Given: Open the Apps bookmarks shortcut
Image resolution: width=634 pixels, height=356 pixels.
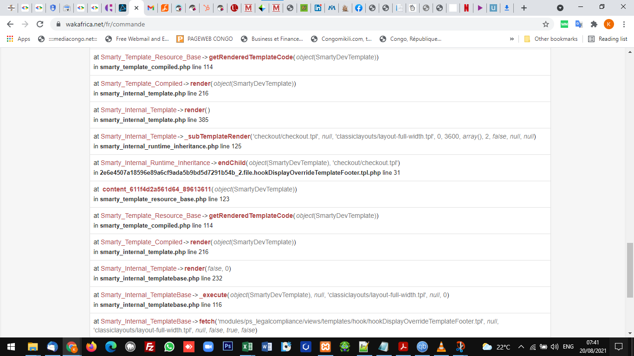Looking at the screenshot, I should coord(19,39).
